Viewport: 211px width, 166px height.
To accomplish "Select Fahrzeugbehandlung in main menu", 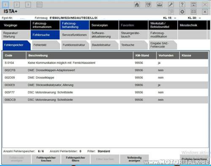I will (75, 25).
